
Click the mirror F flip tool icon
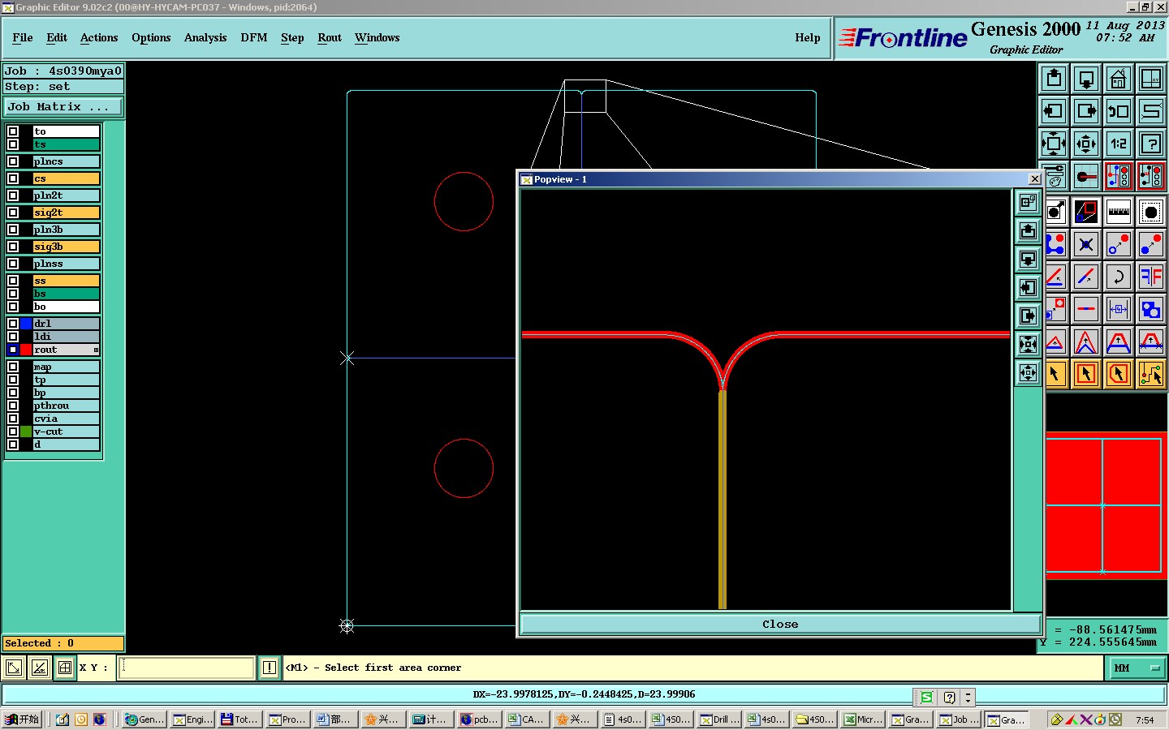click(x=1151, y=277)
